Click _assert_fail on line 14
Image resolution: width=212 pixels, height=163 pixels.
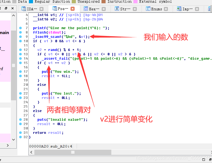[55, 59]
